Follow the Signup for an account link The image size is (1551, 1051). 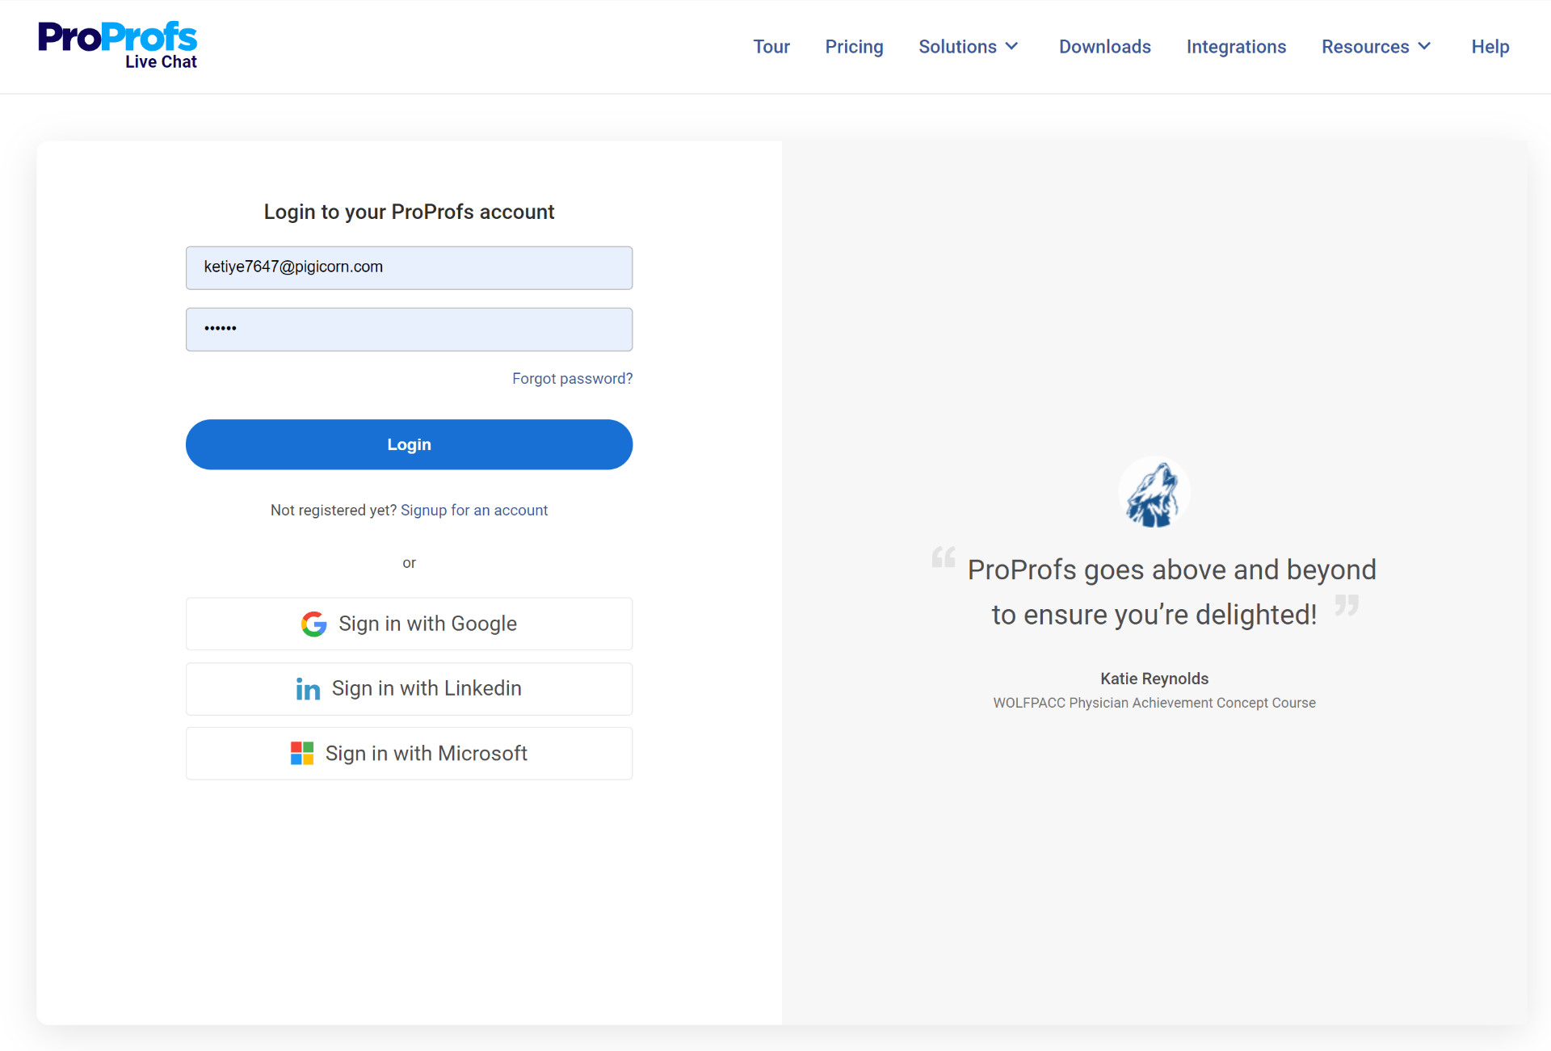coord(474,510)
